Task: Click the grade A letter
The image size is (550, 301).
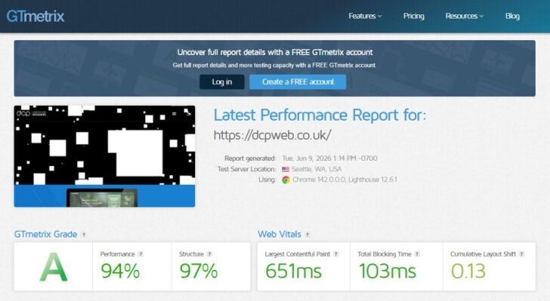Action: 54,267
